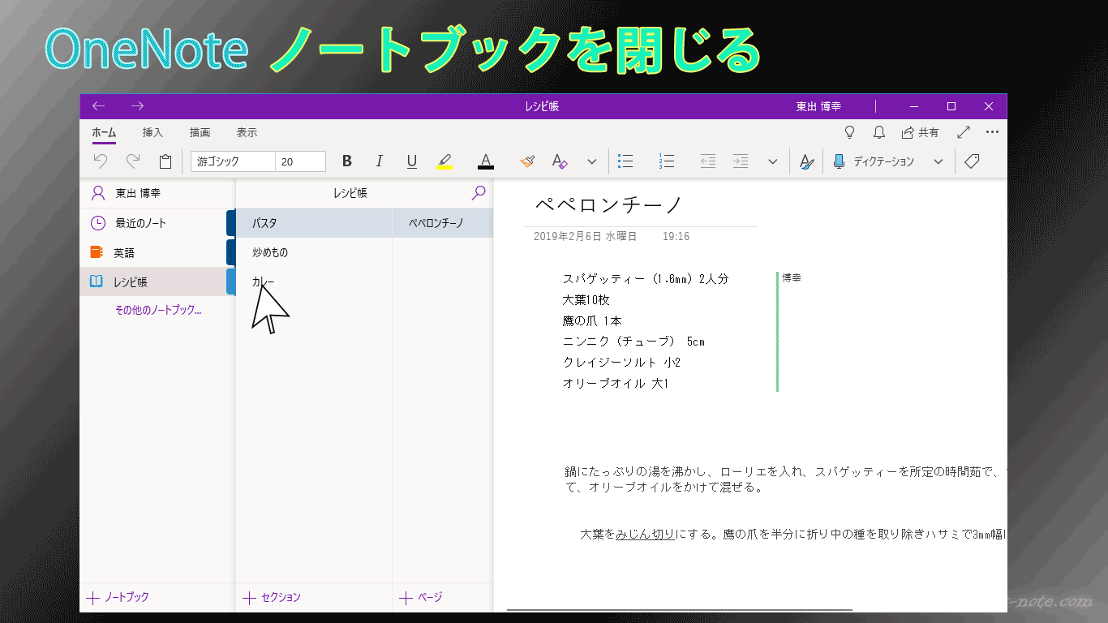Open the 英語 notebook
The image size is (1108, 623).
157,252
